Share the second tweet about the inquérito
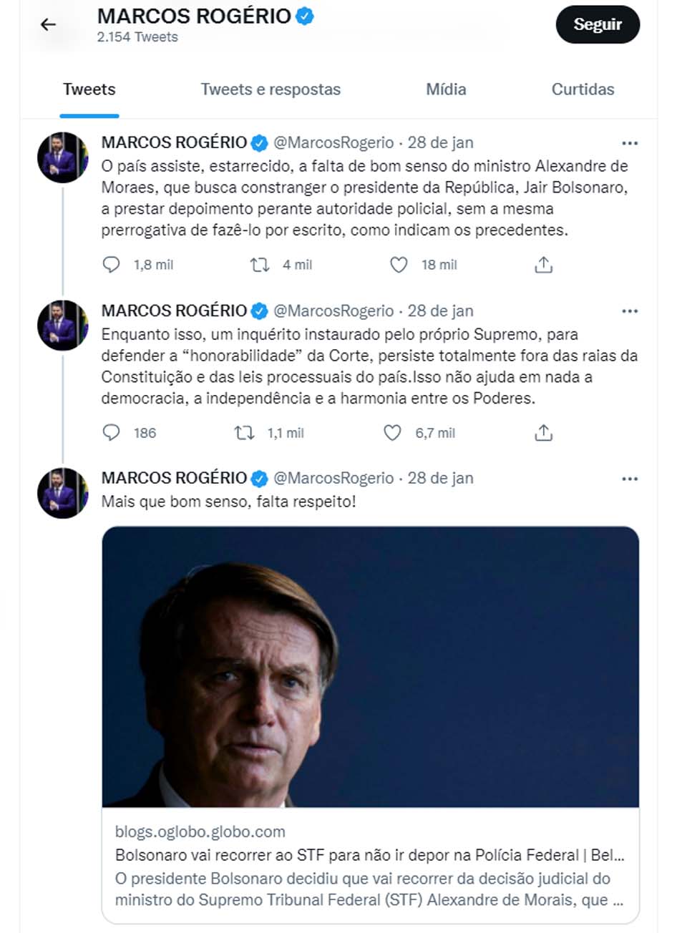Image resolution: width=687 pixels, height=933 pixels. (544, 433)
